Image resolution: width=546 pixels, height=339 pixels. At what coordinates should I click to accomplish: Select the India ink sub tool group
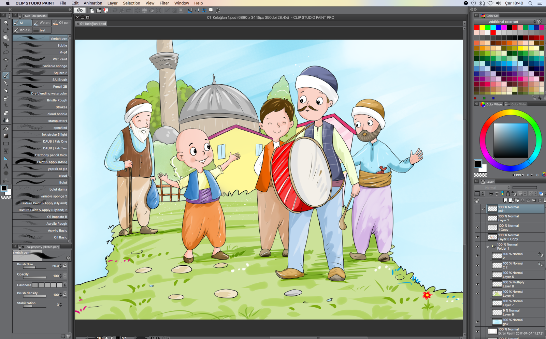tap(22, 30)
